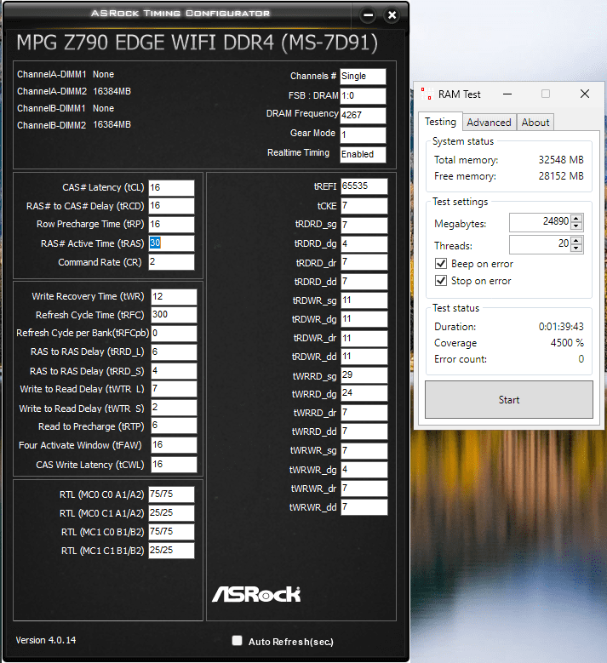Click the tWRRD_dg value 24
Image resolution: width=607 pixels, height=663 pixels.
pos(364,393)
